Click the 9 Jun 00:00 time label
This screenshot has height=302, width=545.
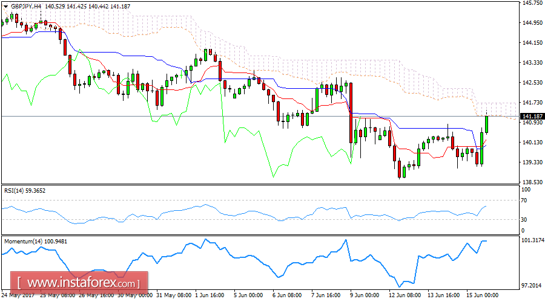(x=365, y=295)
